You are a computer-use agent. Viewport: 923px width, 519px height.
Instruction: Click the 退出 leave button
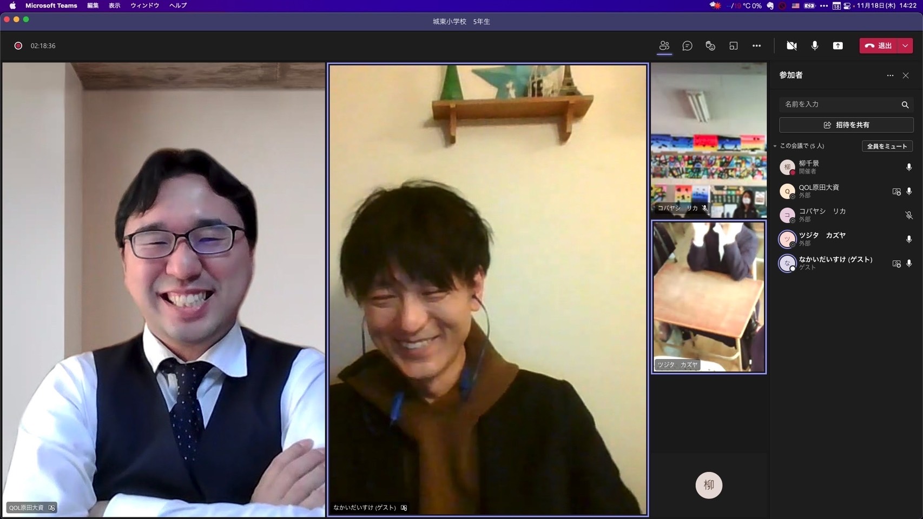[x=879, y=46]
